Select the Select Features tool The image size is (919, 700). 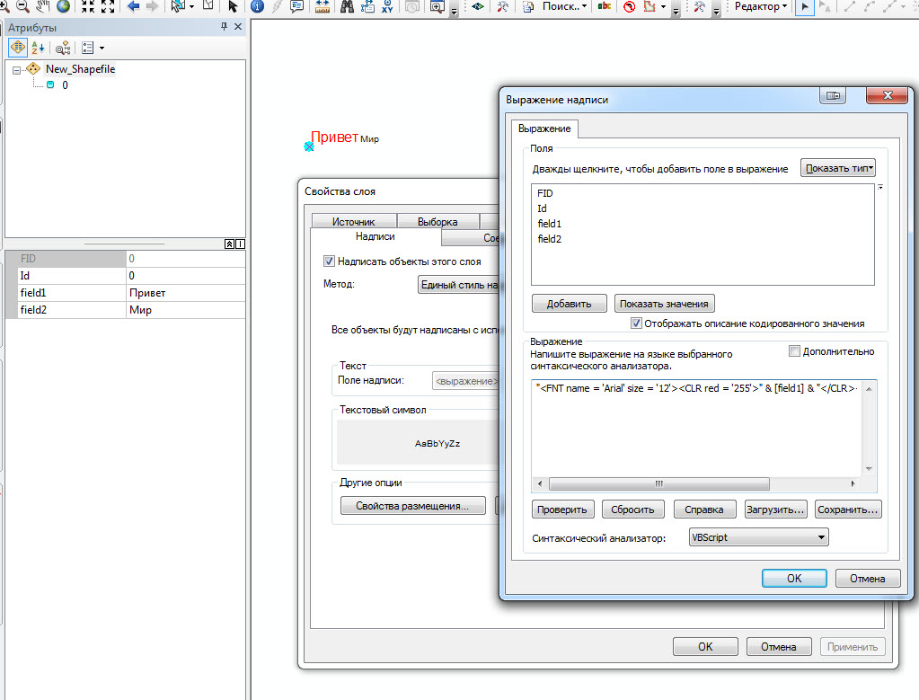coord(178,6)
